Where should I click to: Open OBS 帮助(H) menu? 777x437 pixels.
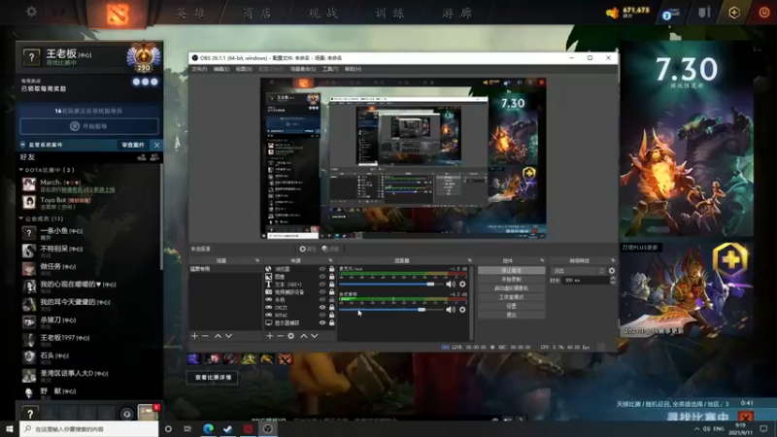(x=353, y=69)
